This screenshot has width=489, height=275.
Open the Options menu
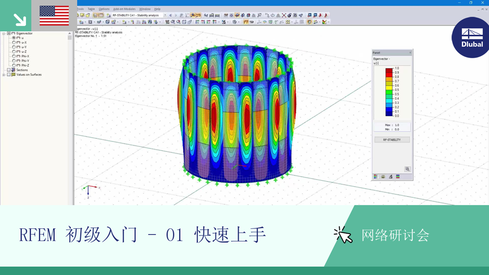(x=104, y=9)
